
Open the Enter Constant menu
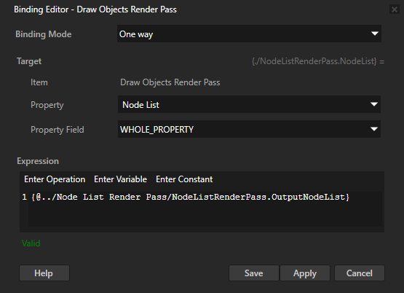click(x=184, y=179)
